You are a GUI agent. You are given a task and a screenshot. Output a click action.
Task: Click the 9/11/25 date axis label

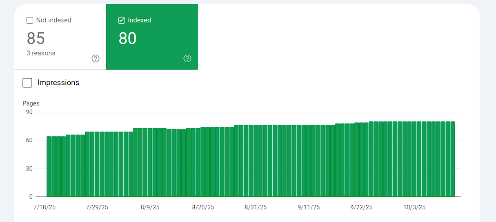[x=309, y=207]
